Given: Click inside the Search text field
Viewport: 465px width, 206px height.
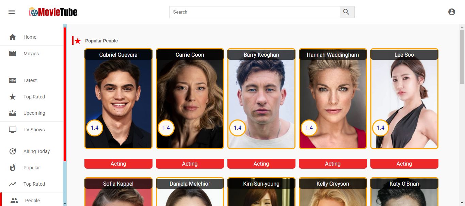Looking at the screenshot, I should coord(254,12).
